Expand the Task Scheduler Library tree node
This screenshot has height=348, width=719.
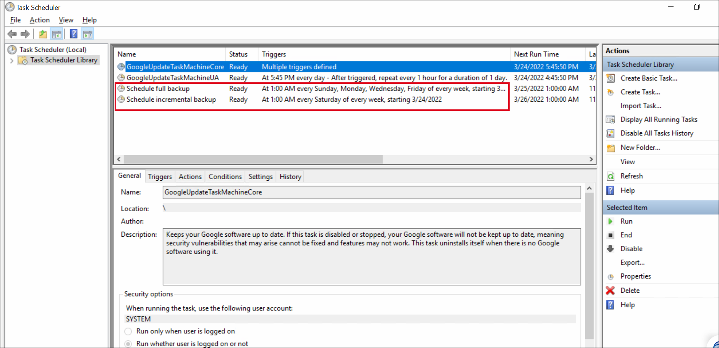12,61
